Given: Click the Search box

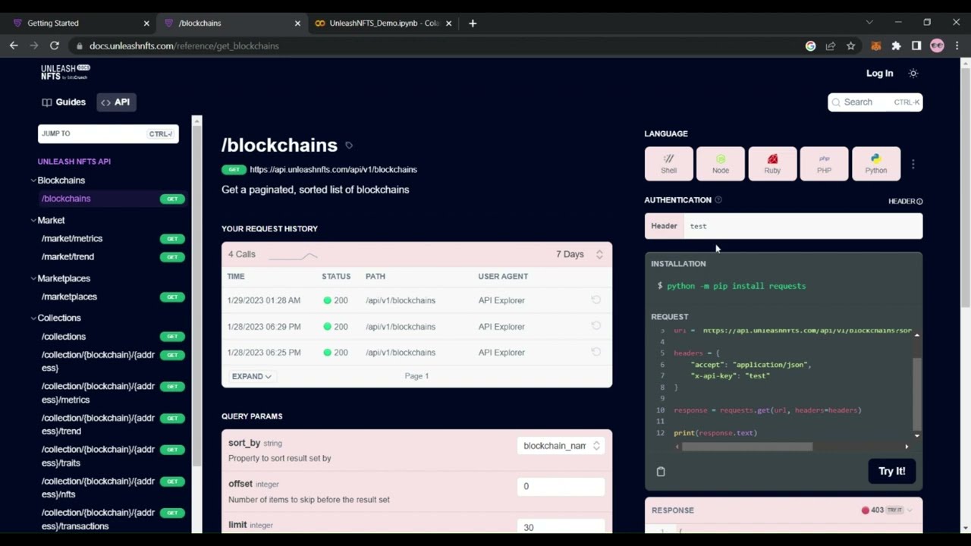Looking at the screenshot, I should [875, 102].
